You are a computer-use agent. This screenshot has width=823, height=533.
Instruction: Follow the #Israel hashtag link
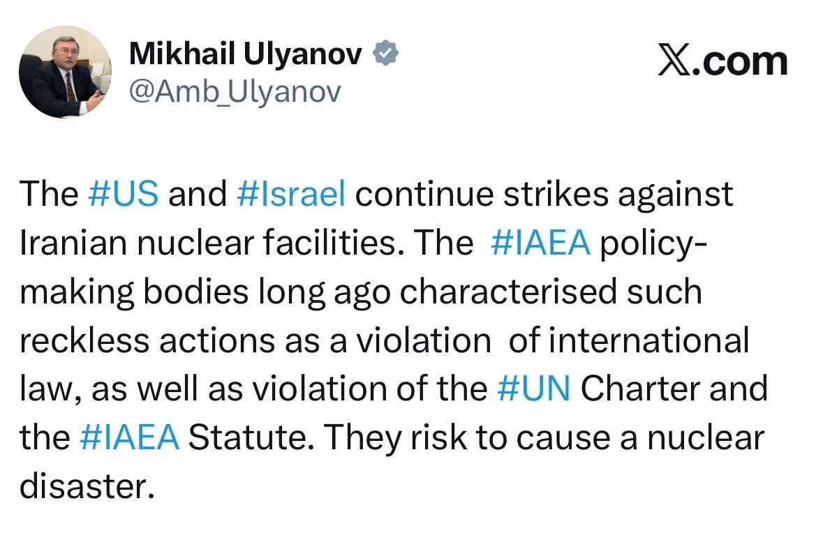click(291, 193)
